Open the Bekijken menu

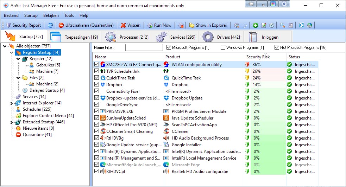coord(51,15)
